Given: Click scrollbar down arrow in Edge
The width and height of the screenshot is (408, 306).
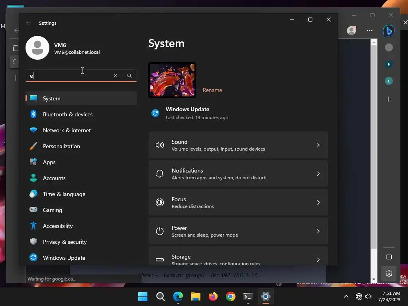Looking at the screenshot, I should (374, 279).
